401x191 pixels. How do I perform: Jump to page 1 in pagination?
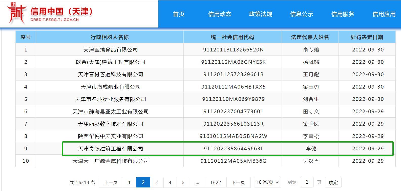click(x=129, y=182)
